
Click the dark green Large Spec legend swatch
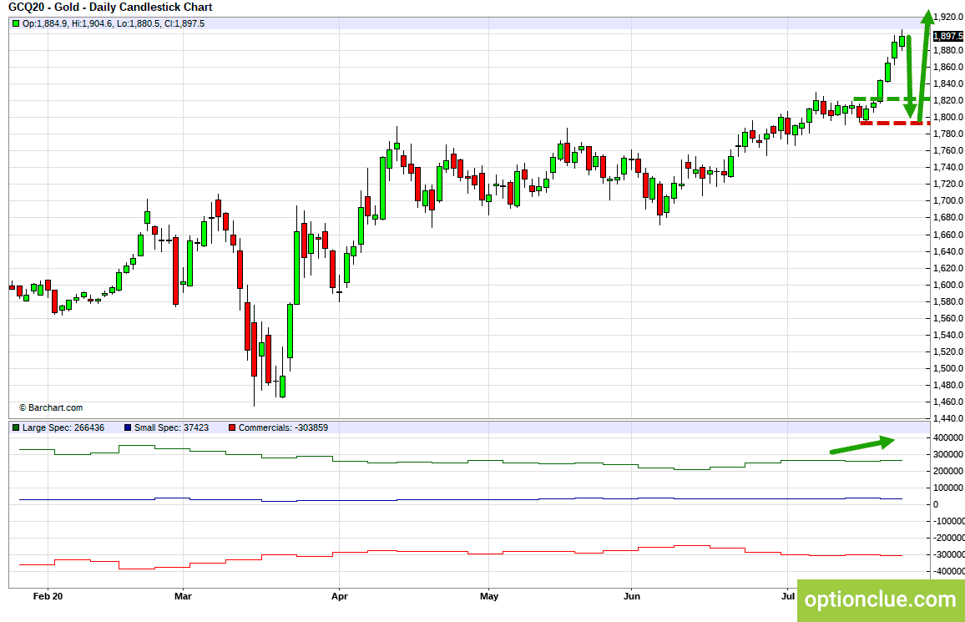pyautogui.click(x=16, y=427)
